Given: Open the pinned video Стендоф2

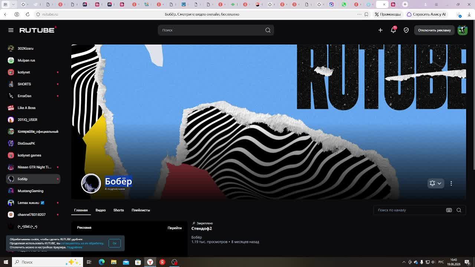Looking at the screenshot, I should click(x=202, y=228).
